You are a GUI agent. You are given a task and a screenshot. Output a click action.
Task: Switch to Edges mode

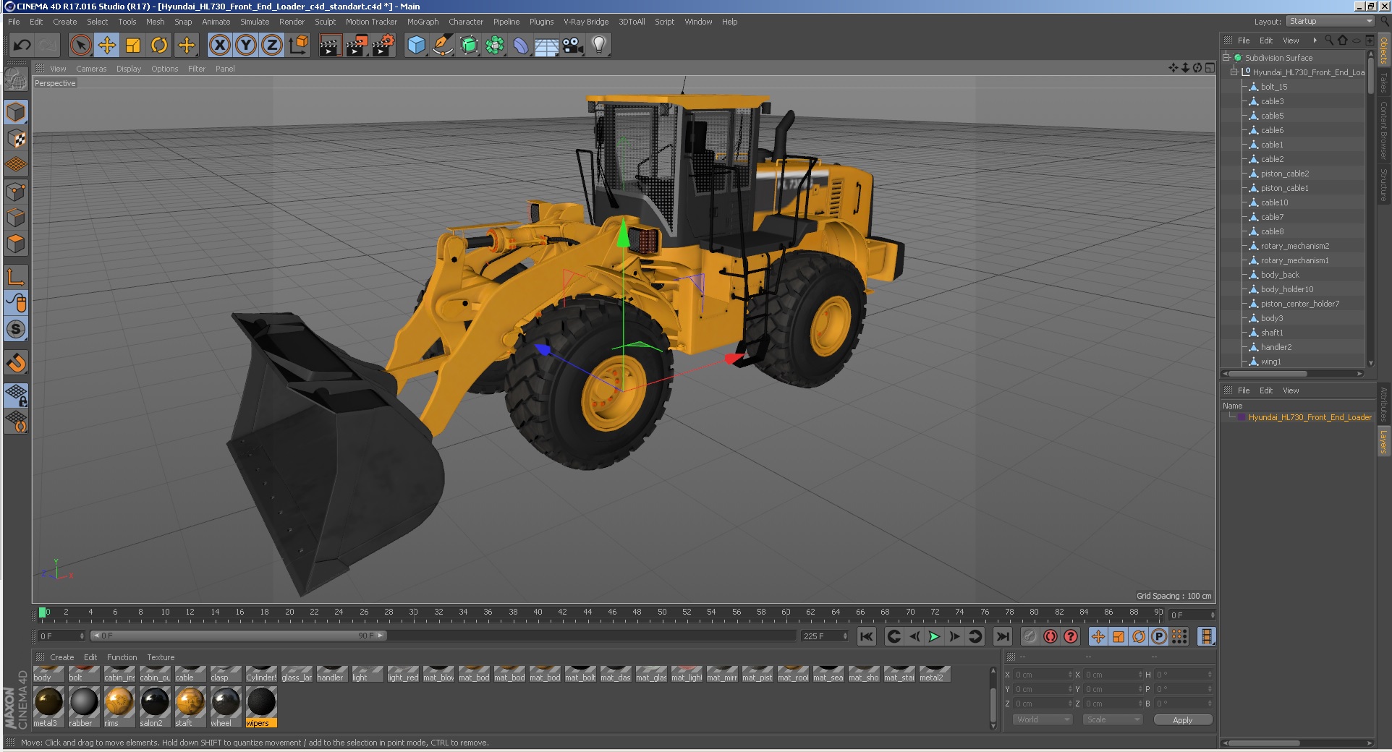pyautogui.click(x=16, y=218)
